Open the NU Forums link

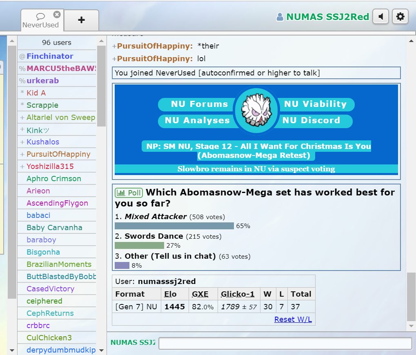coord(194,104)
